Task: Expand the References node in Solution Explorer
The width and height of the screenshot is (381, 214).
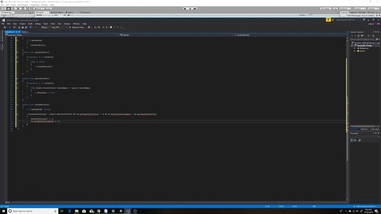Action: click(x=354, y=48)
